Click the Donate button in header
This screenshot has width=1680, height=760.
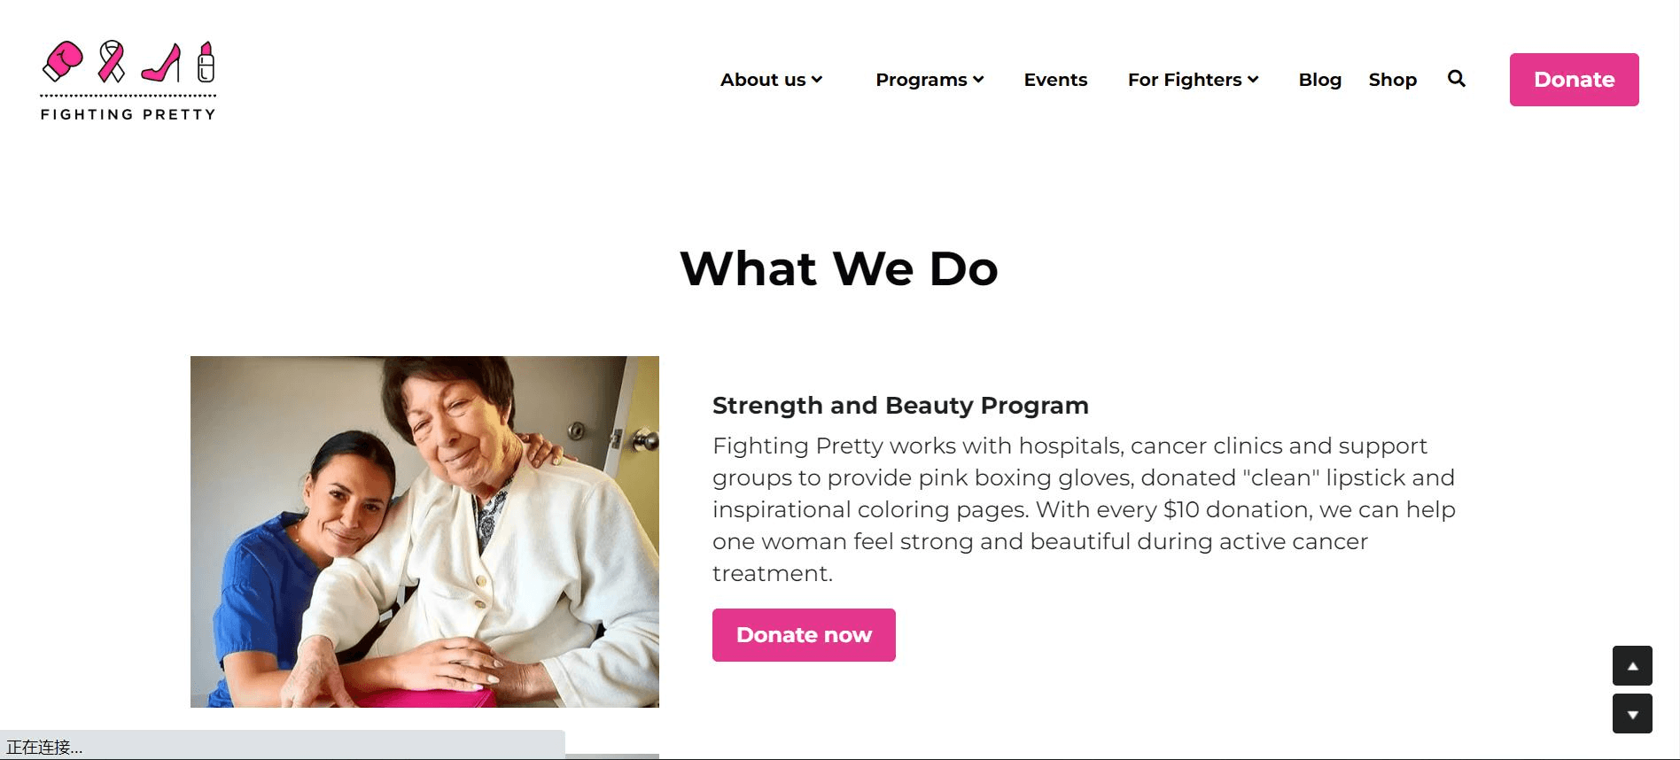click(1574, 80)
